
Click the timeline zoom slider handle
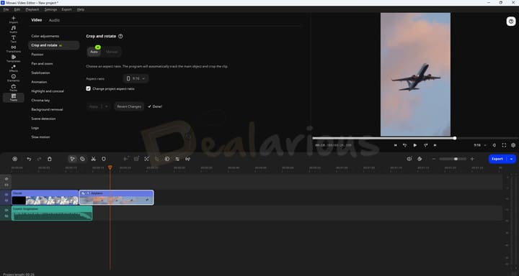456,159
